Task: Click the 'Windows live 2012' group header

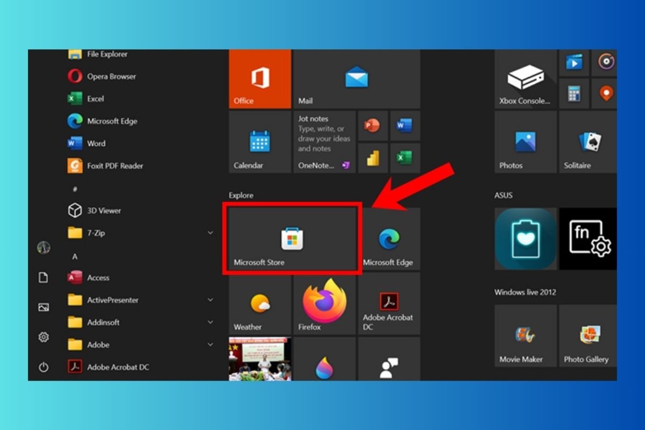Action: [525, 292]
